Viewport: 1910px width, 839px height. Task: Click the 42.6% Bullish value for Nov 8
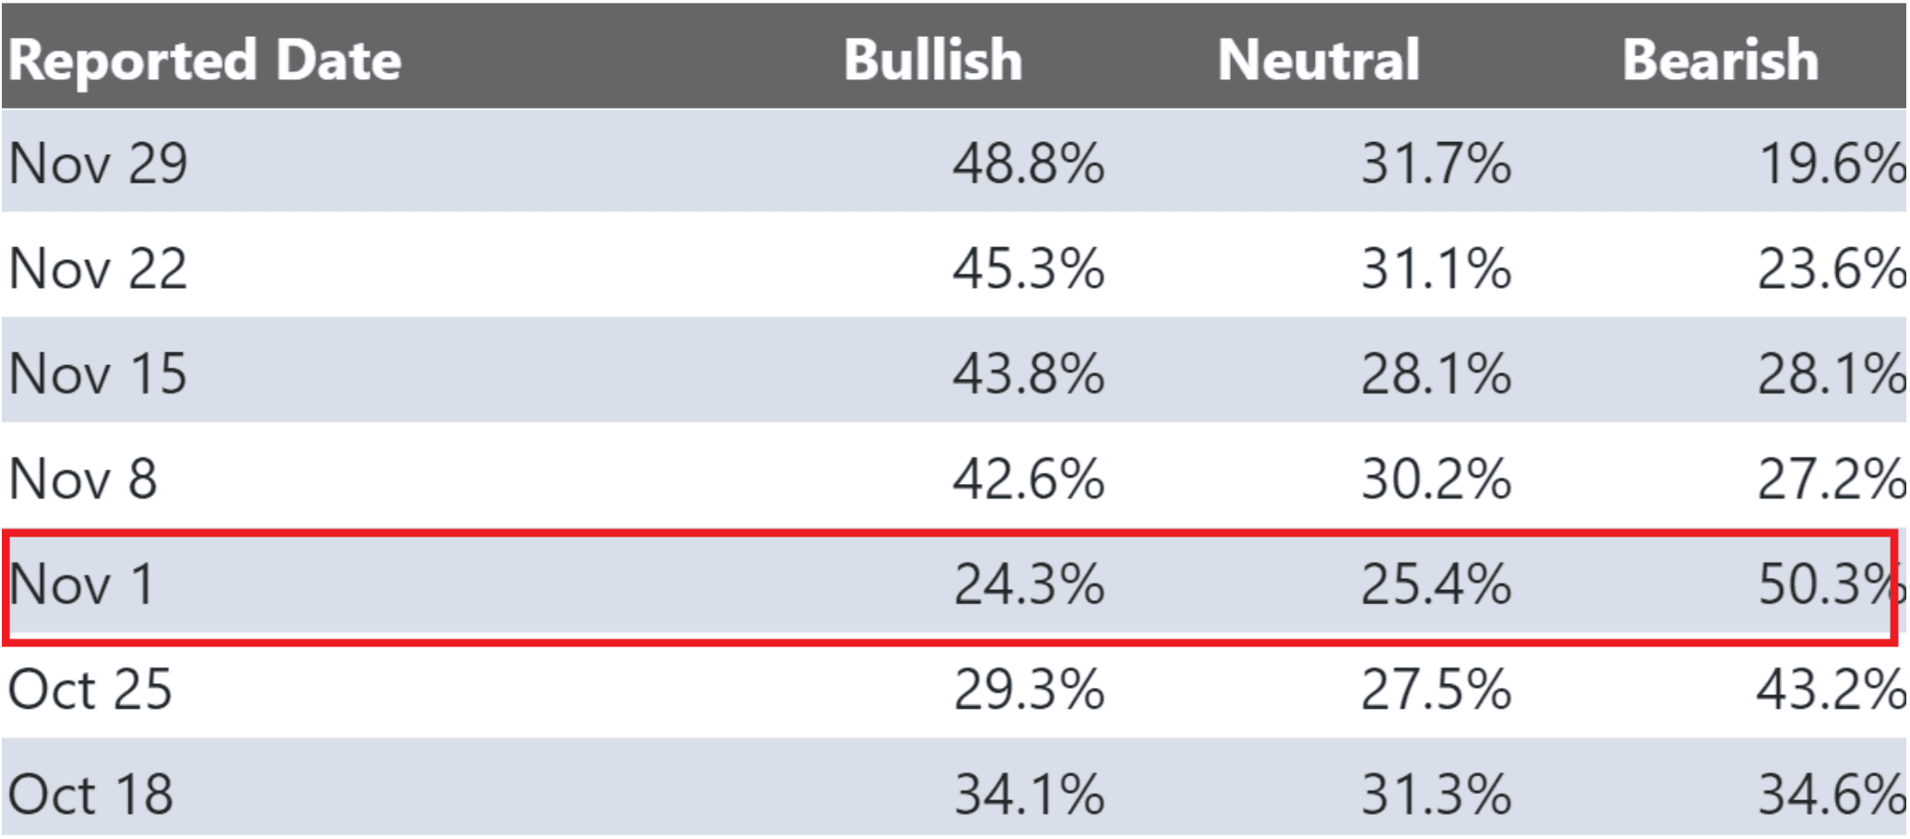(1029, 479)
